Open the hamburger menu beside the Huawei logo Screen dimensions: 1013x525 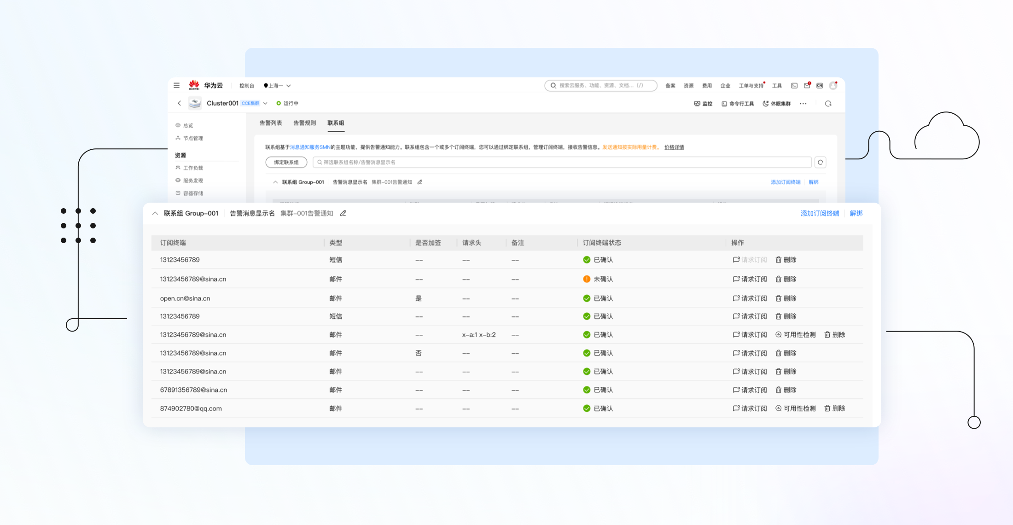click(x=176, y=86)
